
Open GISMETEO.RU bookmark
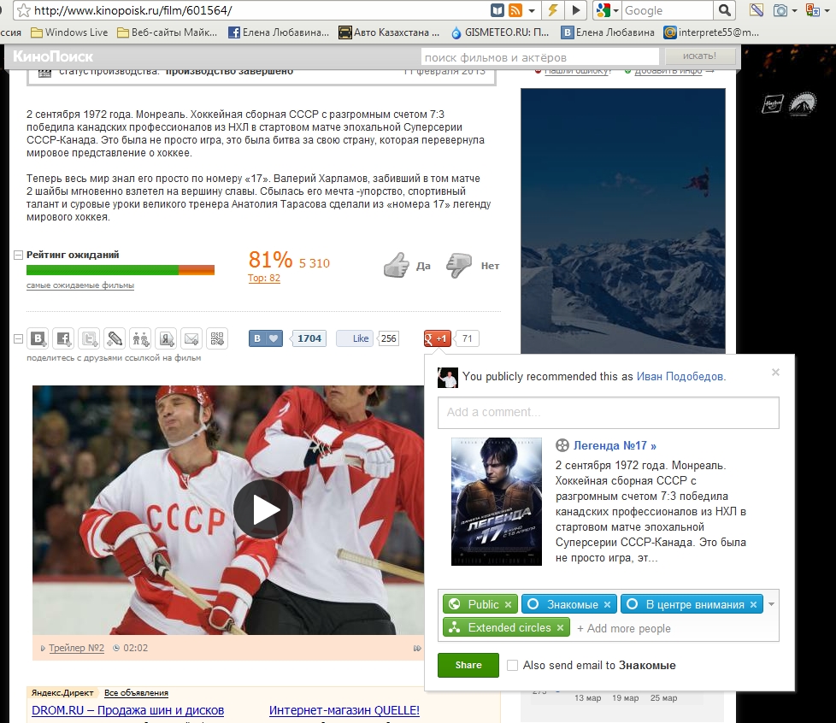click(499, 32)
